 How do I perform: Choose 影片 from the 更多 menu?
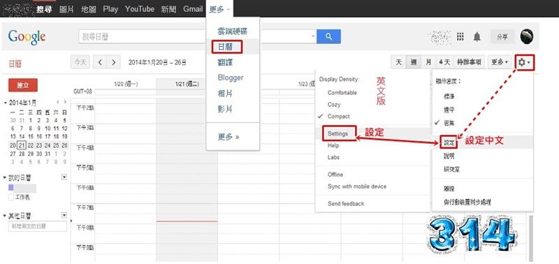tap(225, 109)
